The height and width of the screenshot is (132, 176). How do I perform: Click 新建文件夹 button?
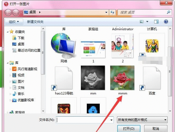click(x=35, y=22)
